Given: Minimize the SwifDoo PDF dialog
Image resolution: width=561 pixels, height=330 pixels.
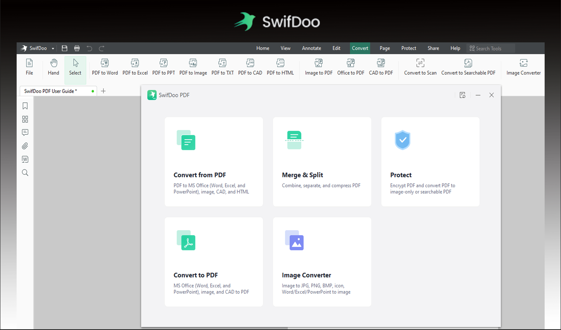Looking at the screenshot, I should pos(478,95).
